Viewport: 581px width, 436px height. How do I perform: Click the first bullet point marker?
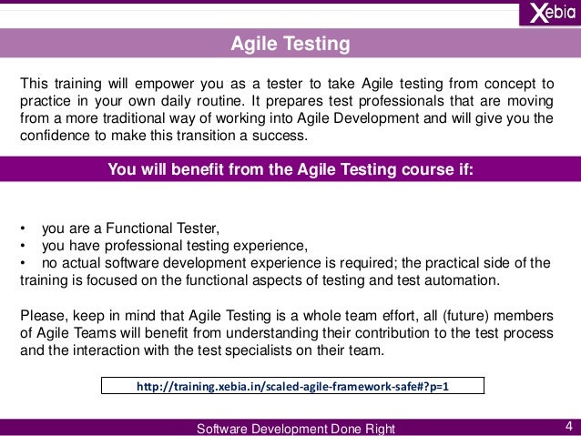(x=23, y=228)
